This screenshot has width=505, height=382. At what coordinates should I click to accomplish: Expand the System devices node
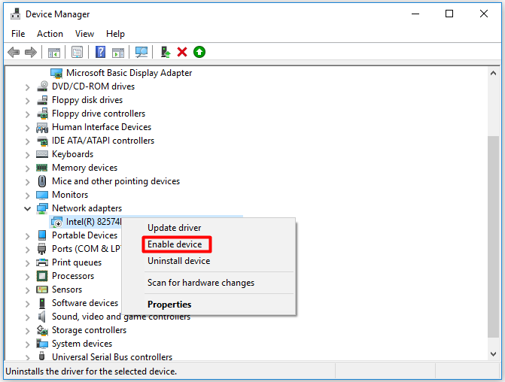[x=28, y=344]
